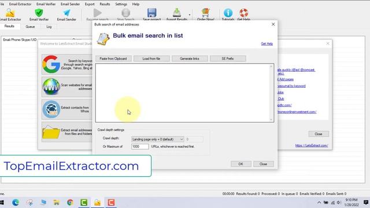
Task: Click the clipboard notepad dialog header icon
Action: (103, 39)
